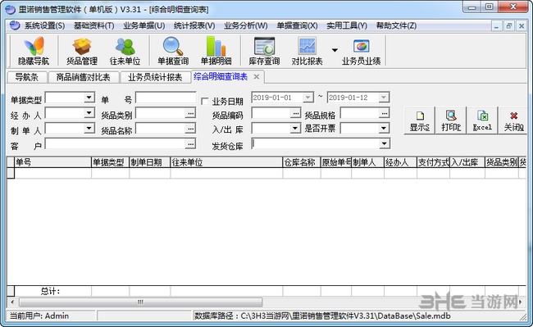Open 库存查询 toolbar icon

[264, 51]
